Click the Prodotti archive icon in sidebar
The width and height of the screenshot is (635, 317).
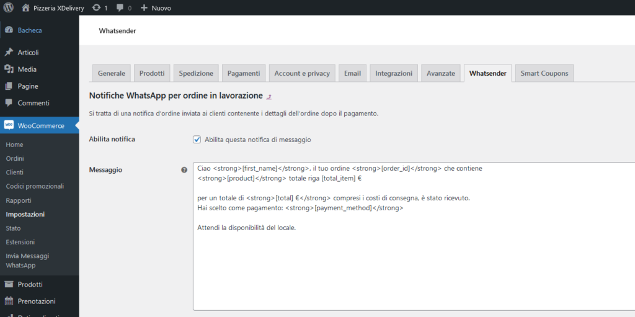pos(9,285)
